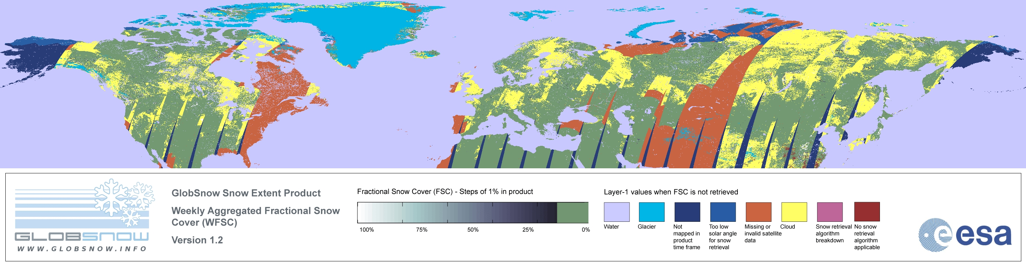Click the 'Cloud' legend label
This screenshot has width=1026, height=266.
787,226
